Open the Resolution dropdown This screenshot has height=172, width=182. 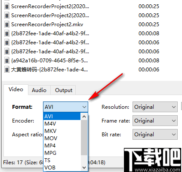click(x=155, y=107)
